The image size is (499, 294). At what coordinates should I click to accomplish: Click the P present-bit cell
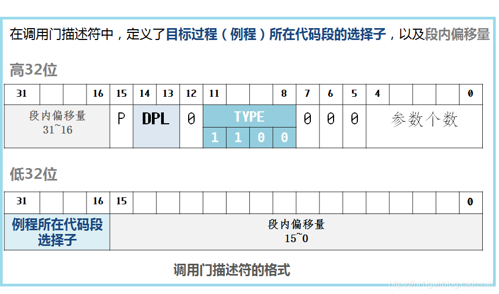(x=121, y=126)
